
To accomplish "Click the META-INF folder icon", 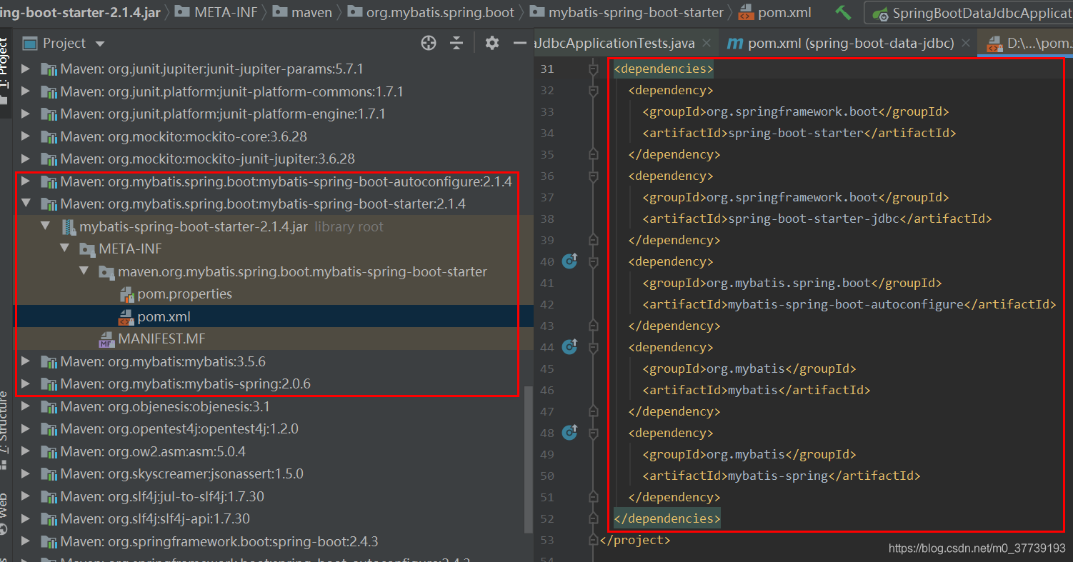I will pos(88,249).
